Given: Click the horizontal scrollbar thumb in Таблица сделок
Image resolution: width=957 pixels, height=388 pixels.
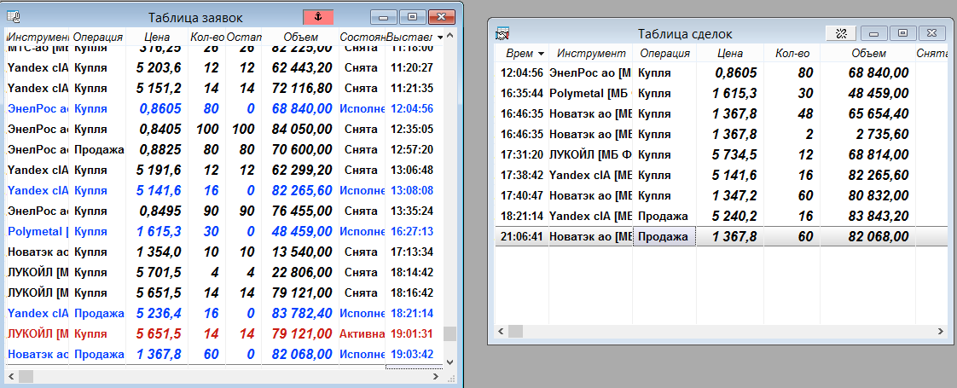Looking at the screenshot, I should pyautogui.click(x=516, y=331).
